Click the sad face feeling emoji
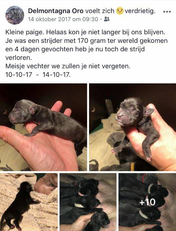Viewport: 176px width, 231px height. [x=120, y=11]
